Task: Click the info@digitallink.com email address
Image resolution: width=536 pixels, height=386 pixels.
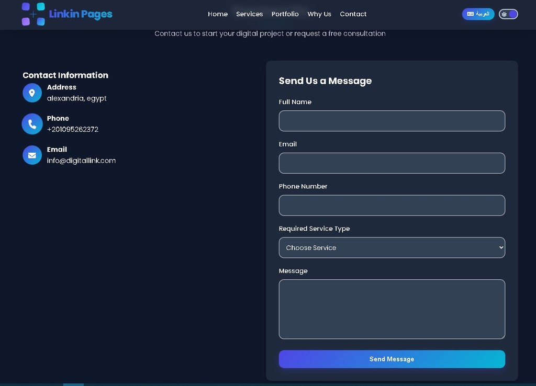Action: point(81,161)
